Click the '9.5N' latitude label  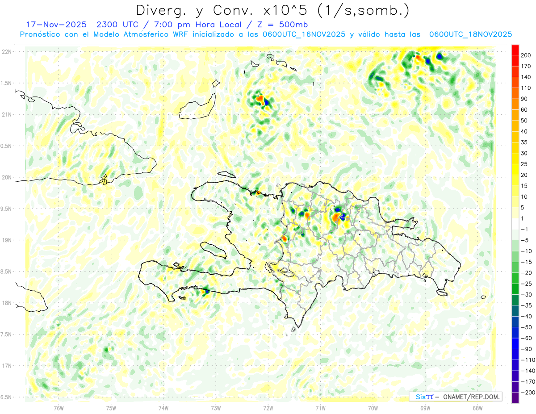click(x=7, y=209)
